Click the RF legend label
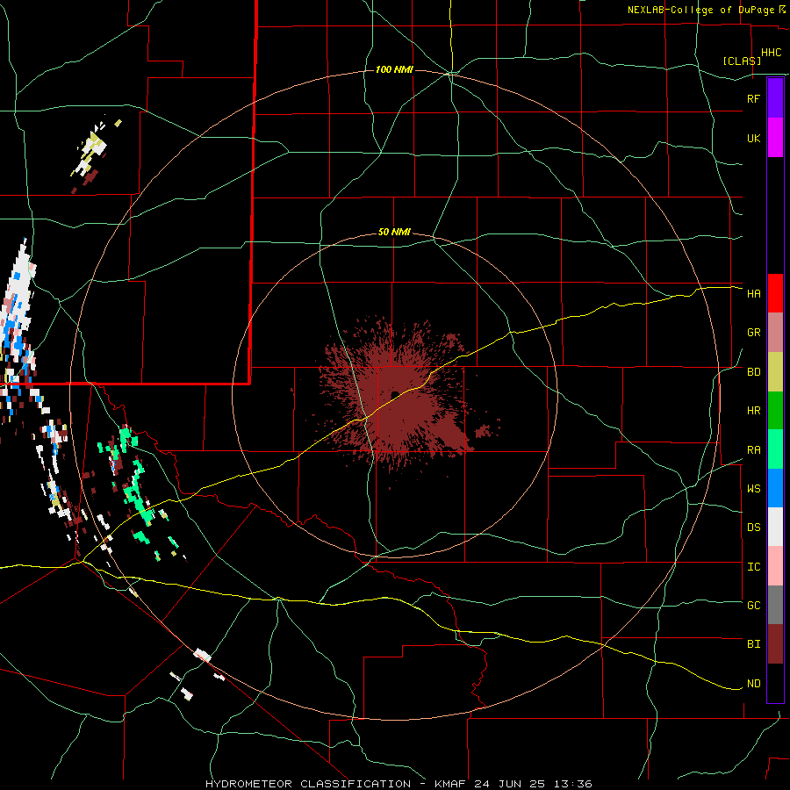 [753, 98]
